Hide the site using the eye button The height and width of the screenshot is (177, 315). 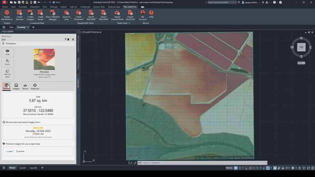click(x=7, y=52)
